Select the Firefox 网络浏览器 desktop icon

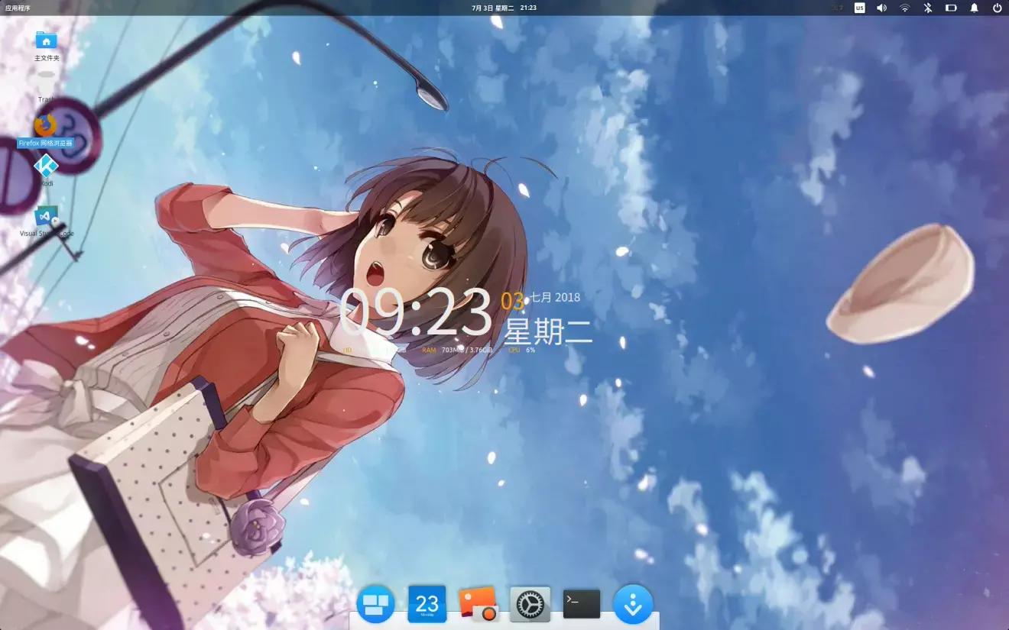pyautogui.click(x=46, y=125)
